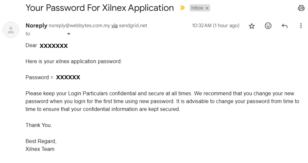Click the Reply arrow icon
The width and height of the screenshot is (308, 163).
point(284,26)
